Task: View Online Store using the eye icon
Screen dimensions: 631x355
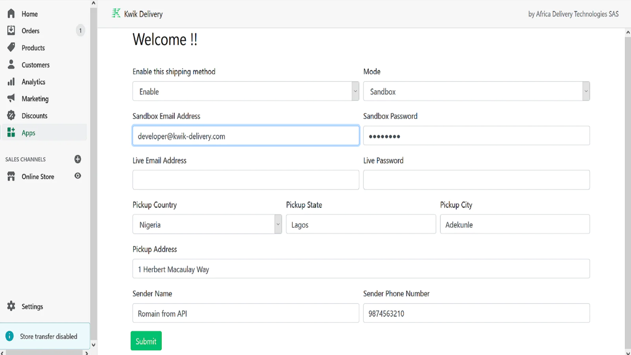Action: point(78,176)
